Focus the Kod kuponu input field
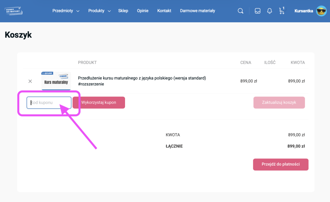 click(x=49, y=103)
